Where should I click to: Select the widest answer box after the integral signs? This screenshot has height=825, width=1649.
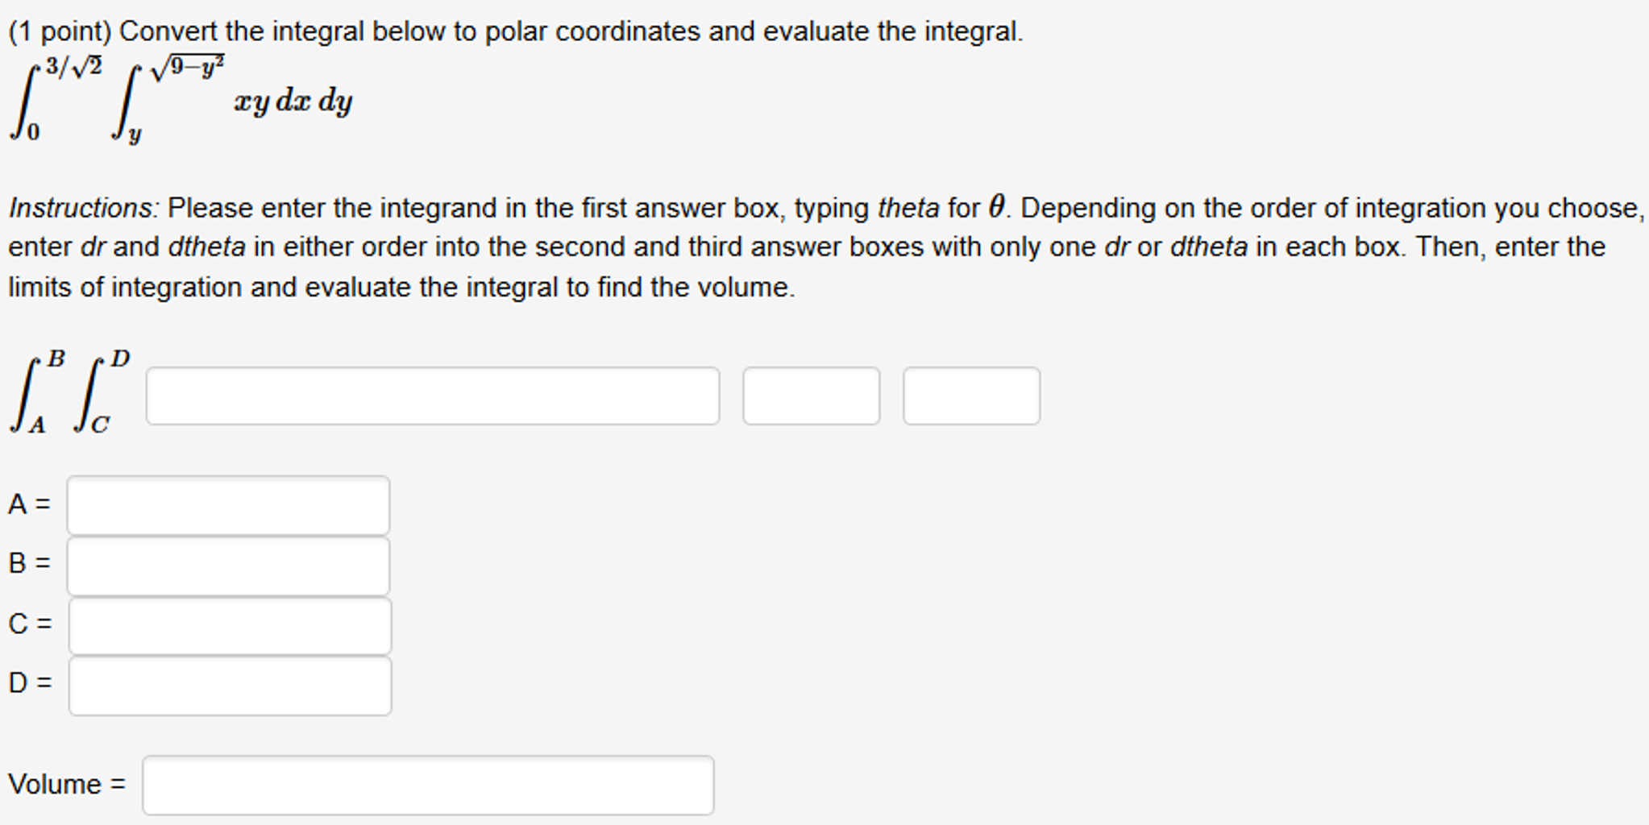[x=431, y=395]
